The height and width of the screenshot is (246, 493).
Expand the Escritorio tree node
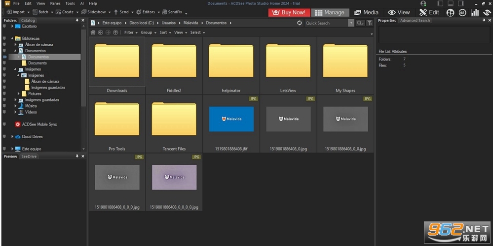pyautogui.click(x=12, y=27)
